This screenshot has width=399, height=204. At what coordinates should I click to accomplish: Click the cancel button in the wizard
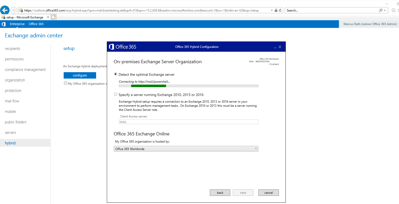(x=268, y=192)
